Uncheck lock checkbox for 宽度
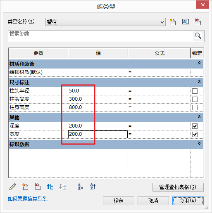Screen dimensions: 212x213 pyautogui.click(x=195, y=134)
